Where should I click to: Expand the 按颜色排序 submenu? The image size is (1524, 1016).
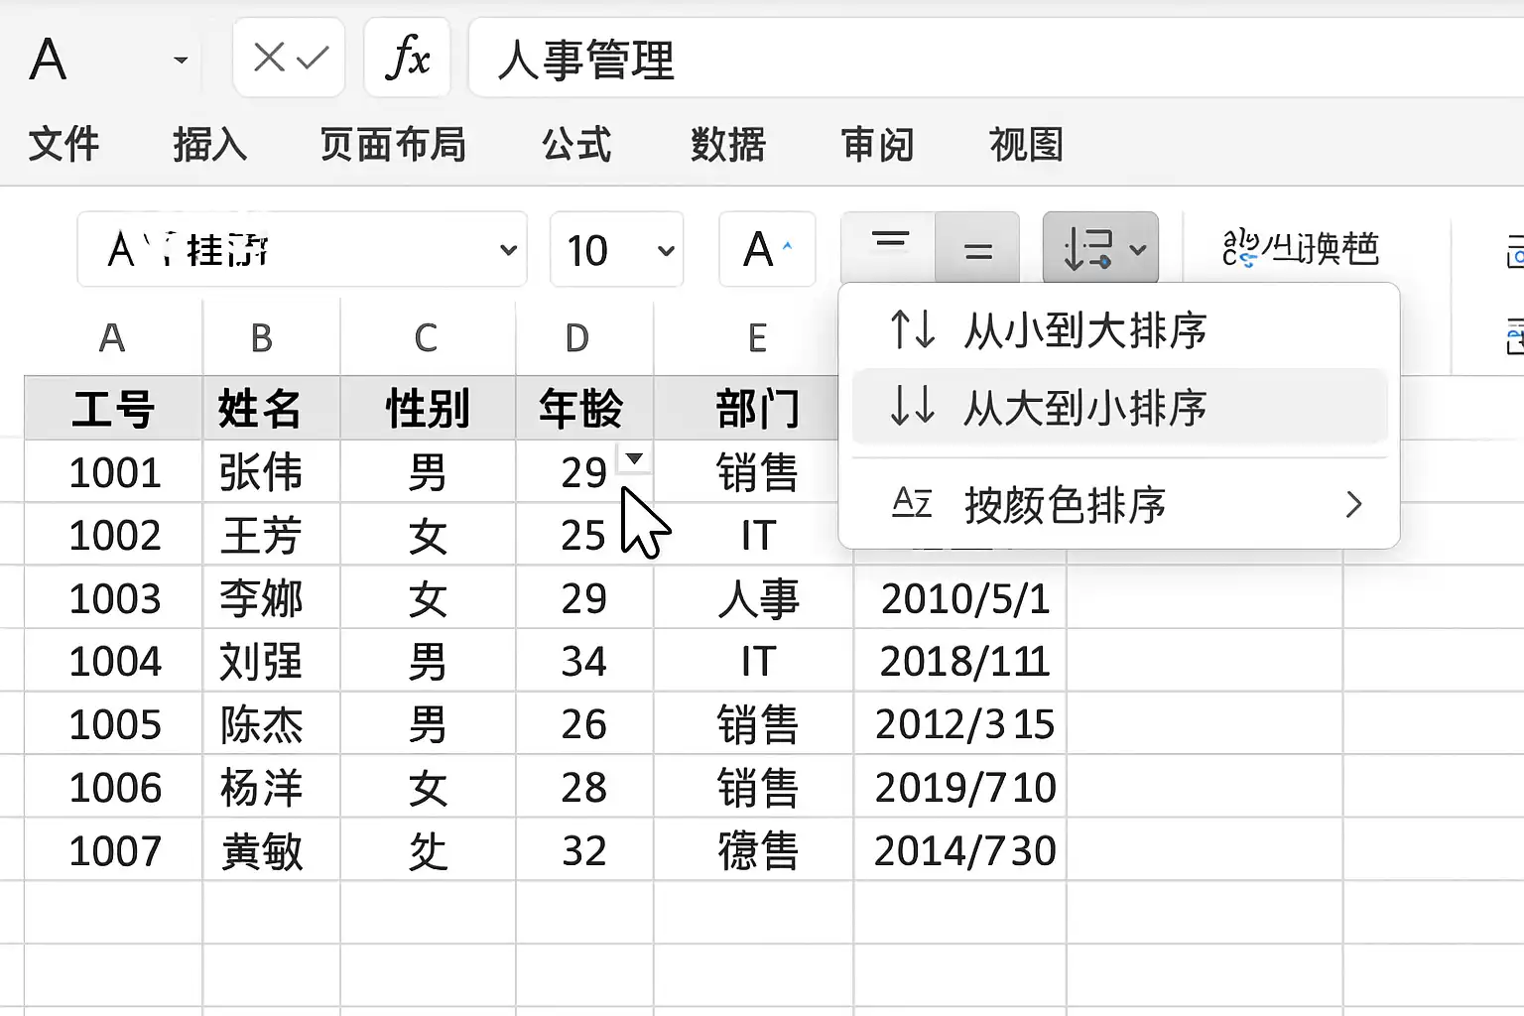(1119, 504)
